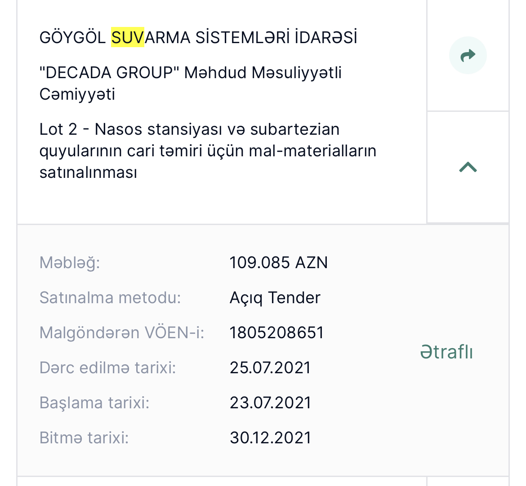The height and width of the screenshot is (486, 526).
Task: Click the publication date 25.07.2021
Action: pyautogui.click(x=270, y=368)
